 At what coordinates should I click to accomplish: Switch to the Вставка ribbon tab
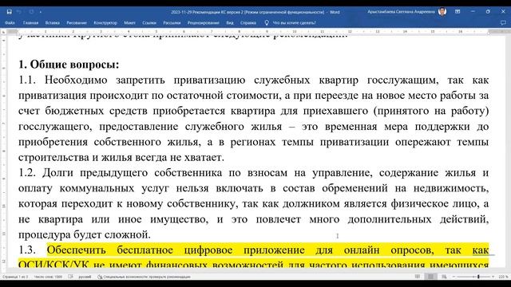(x=53, y=23)
